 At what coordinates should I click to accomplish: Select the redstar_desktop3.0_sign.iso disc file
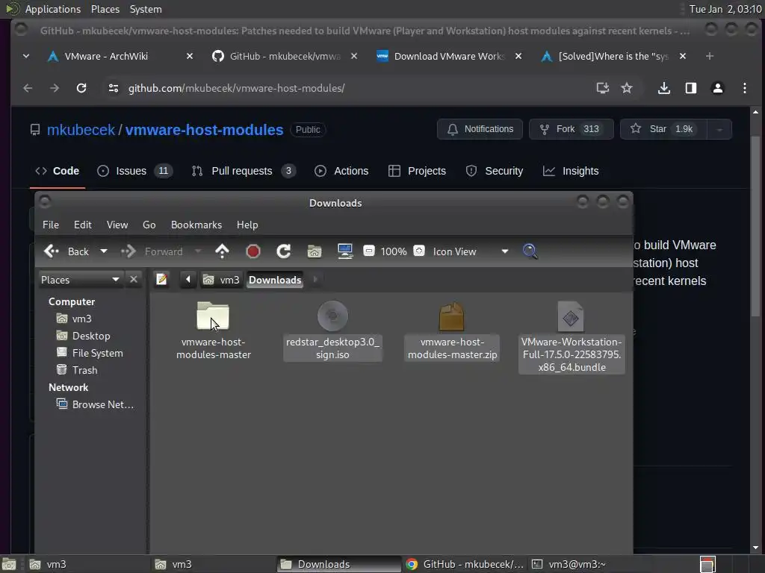tap(332, 316)
